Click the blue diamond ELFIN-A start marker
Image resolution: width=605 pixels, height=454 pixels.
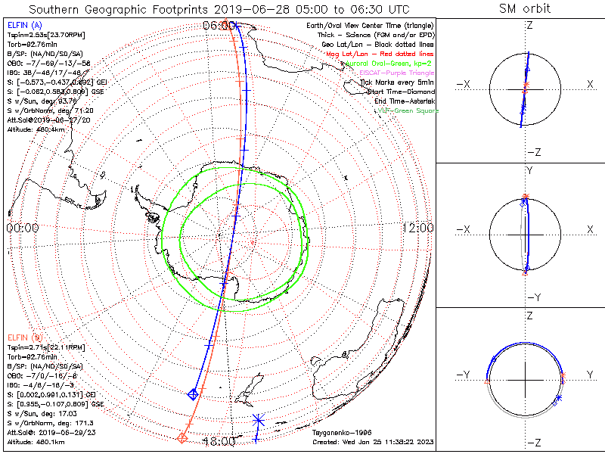[193, 393]
